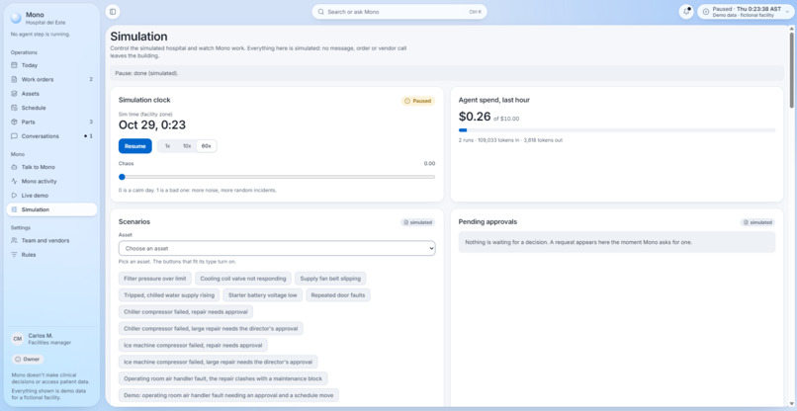Trigger Cooling coil valve not responding scenario
Image resolution: width=797 pixels, height=411 pixels.
(243, 279)
